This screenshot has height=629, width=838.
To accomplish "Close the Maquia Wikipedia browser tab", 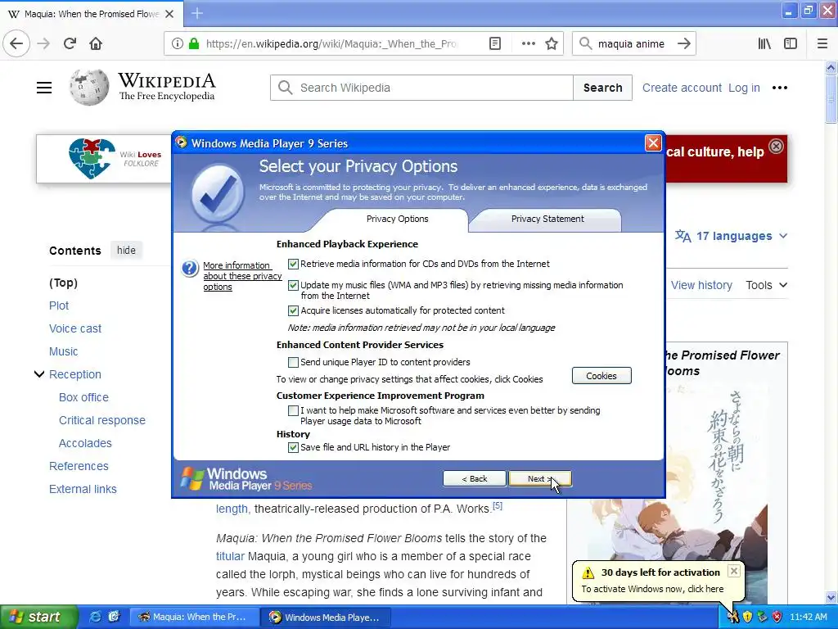I will [169, 14].
